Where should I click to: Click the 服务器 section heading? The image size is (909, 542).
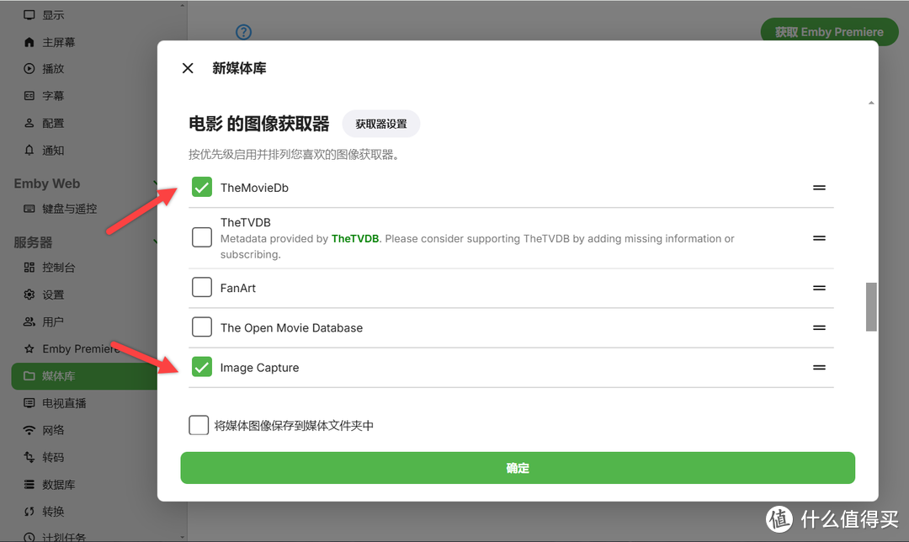pyautogui.click(x=33, y=242)
